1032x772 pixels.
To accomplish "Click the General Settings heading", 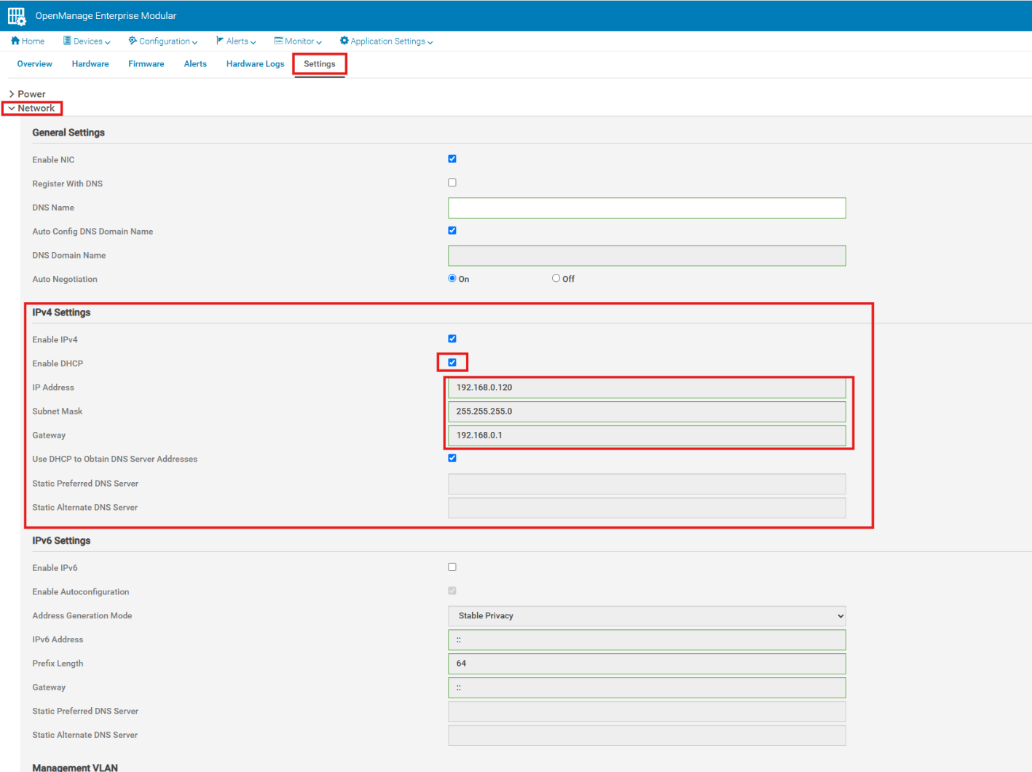I will point(68,133).
